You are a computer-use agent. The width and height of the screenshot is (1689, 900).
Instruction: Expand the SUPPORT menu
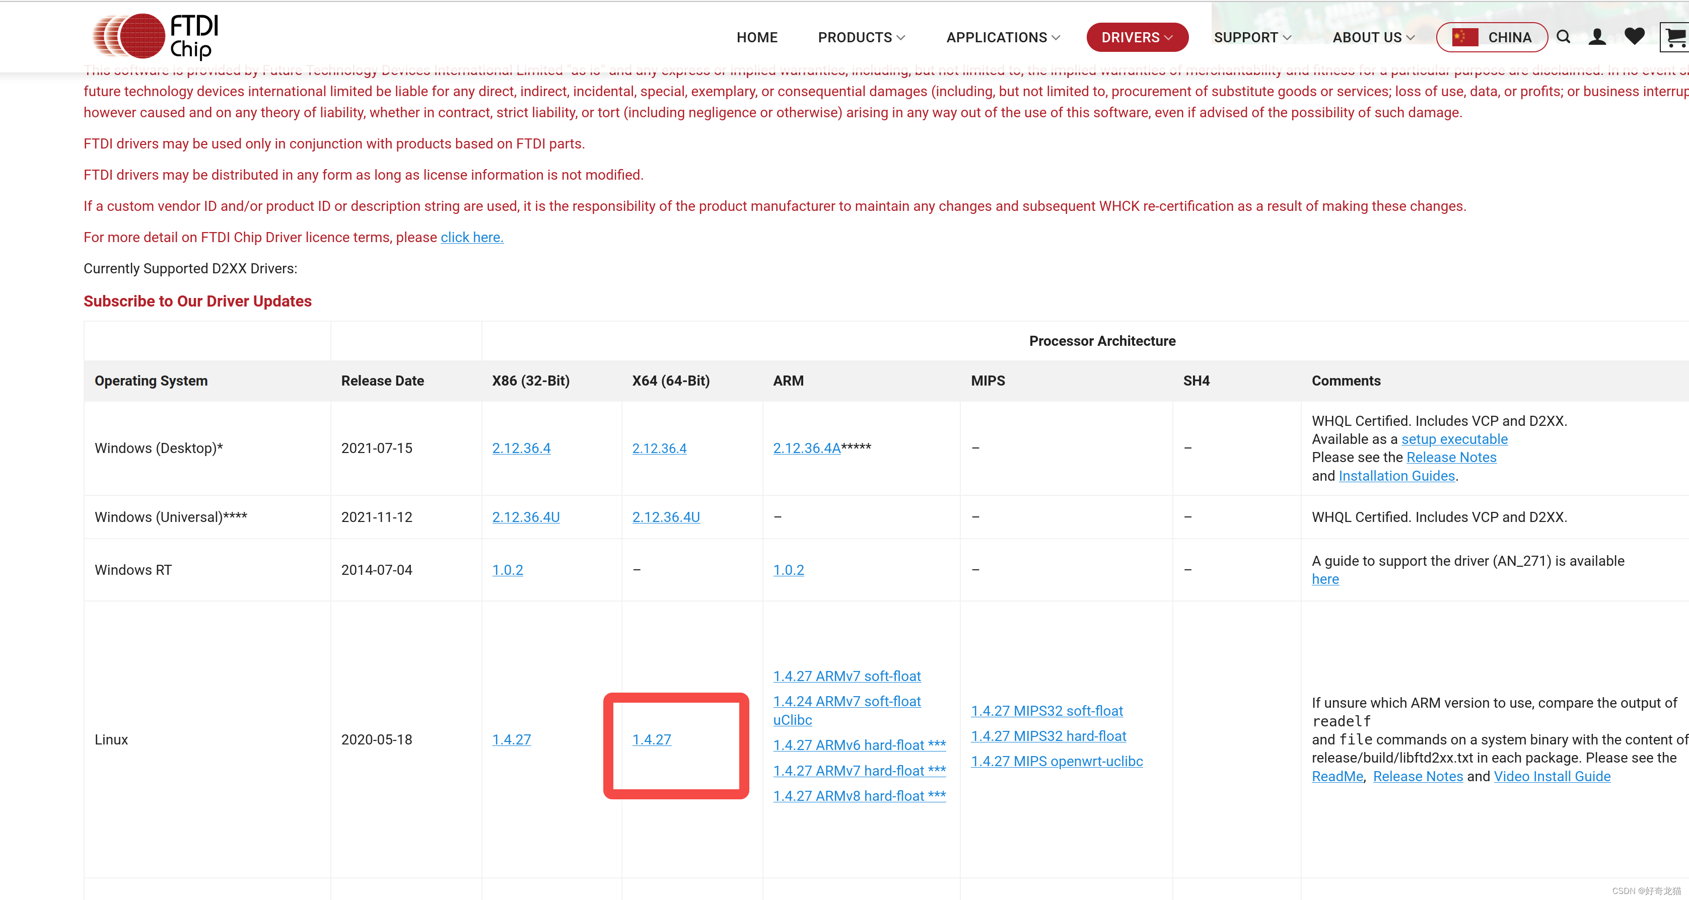tap(1252, 37)
